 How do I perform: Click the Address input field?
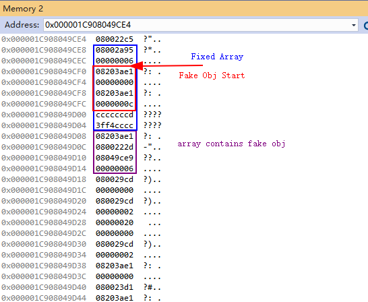pyautogui.click(x=201, y=25)
